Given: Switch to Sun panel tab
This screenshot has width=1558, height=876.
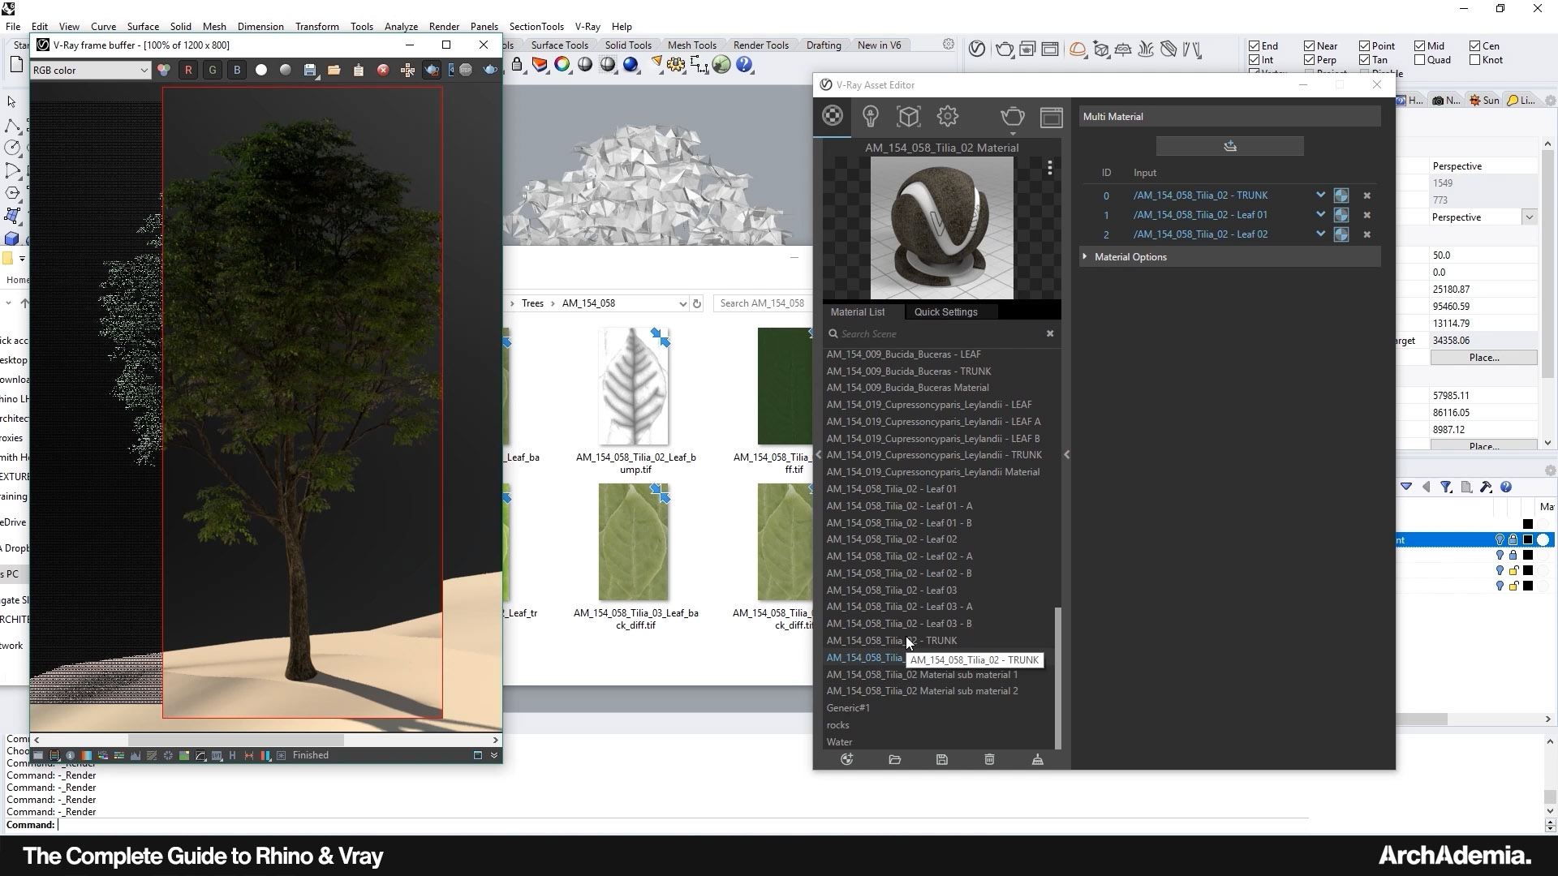Looking at the screenshot, I should [x=1484, y=101].
